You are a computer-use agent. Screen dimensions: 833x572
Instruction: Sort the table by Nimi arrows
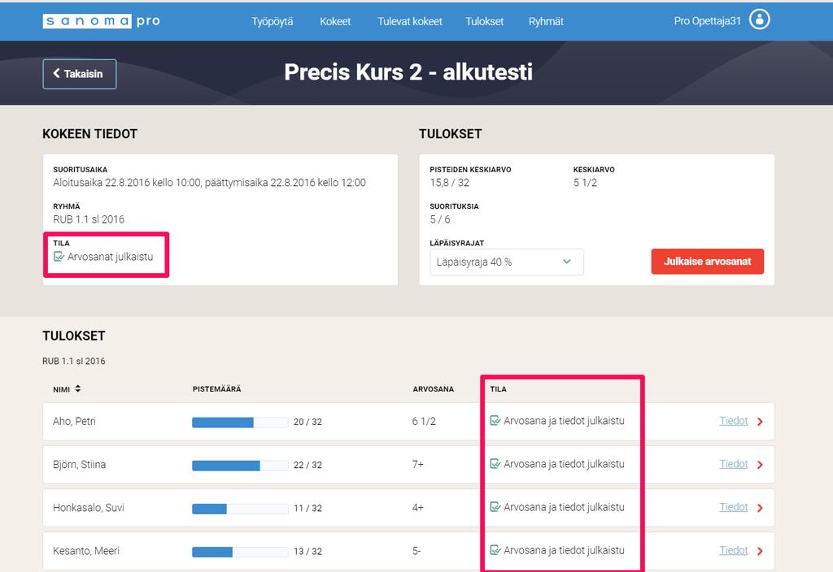click(78, 388)
